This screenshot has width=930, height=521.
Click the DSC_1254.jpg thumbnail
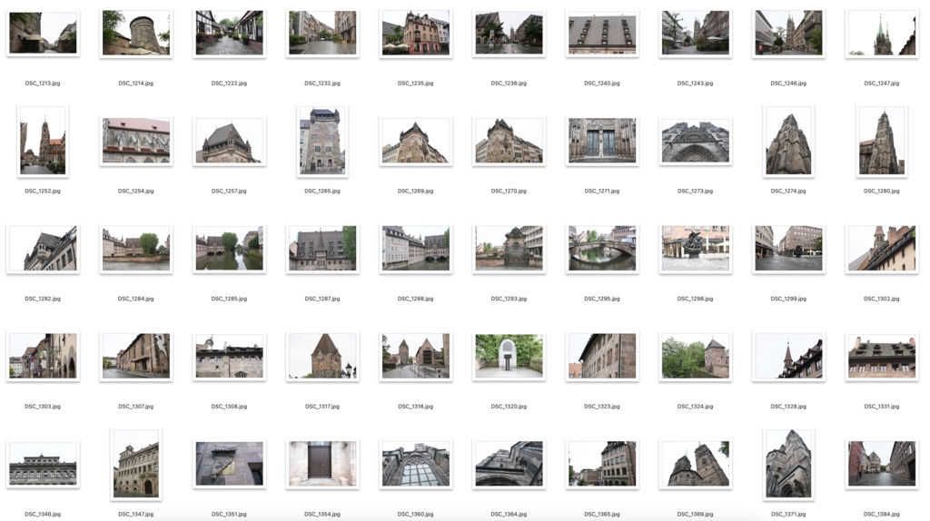[x=136, y=141]
